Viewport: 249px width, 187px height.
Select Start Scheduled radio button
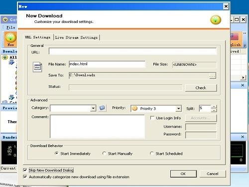(151, 153)
